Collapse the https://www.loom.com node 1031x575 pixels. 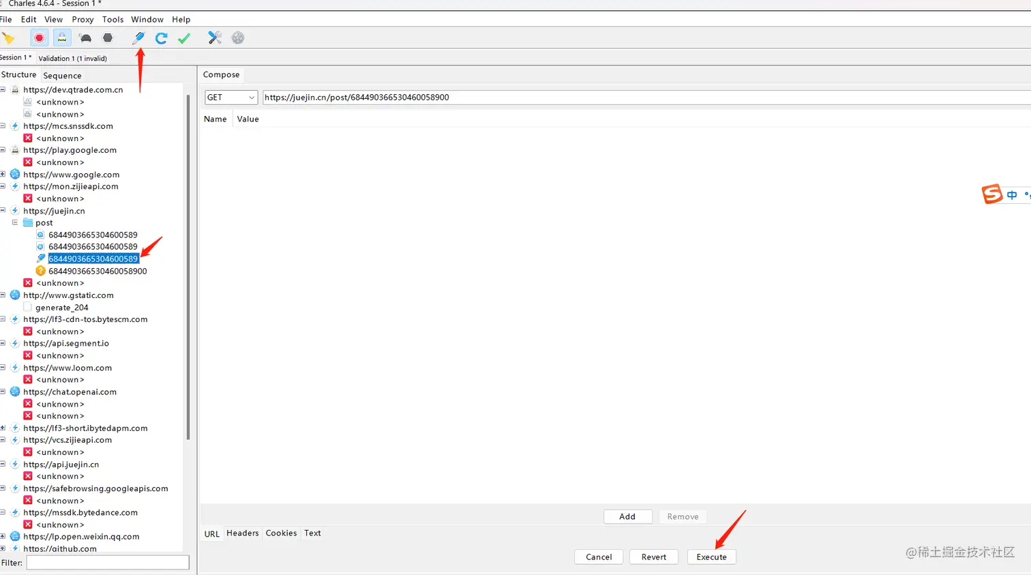click(x=3, y=367)
